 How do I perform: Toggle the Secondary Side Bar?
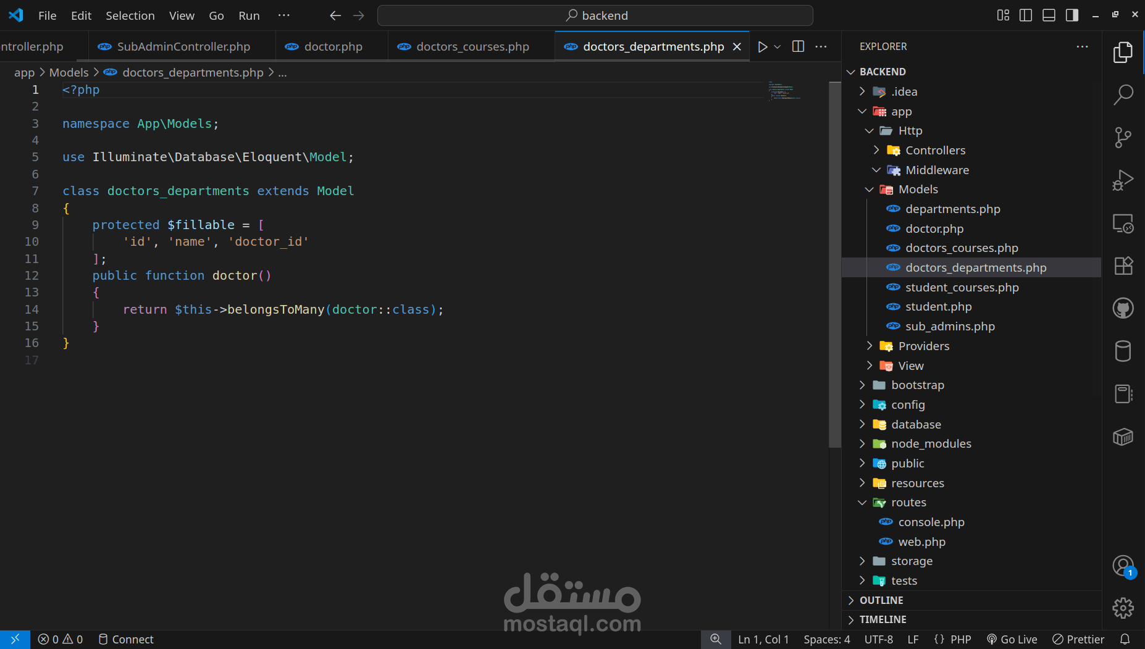click(1072, 15)
